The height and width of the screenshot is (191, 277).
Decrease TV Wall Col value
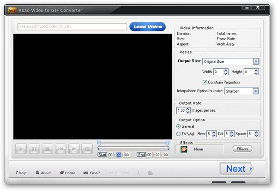tap(232, 135)
